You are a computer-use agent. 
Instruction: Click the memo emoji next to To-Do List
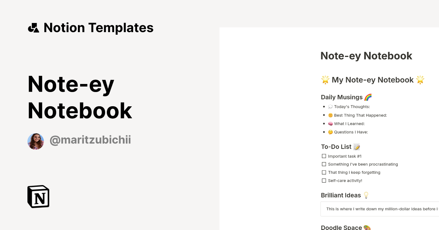click(356, 146)
